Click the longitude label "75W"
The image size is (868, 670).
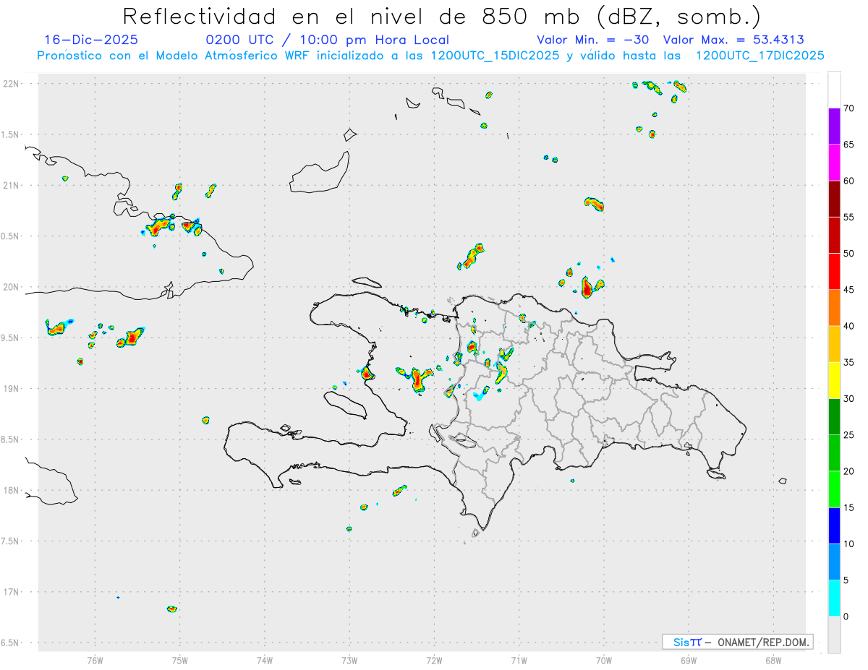179,660
